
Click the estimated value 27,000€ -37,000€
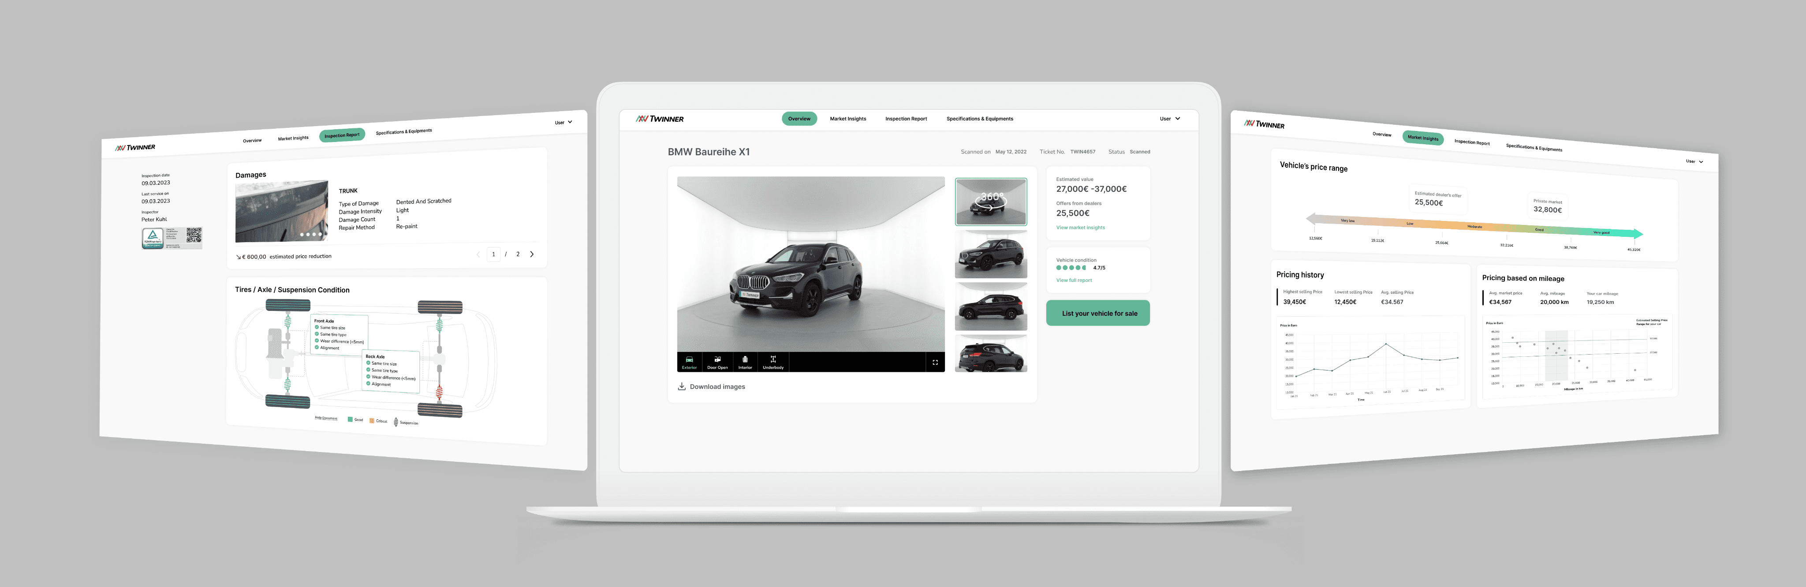[x=1091, y=189]
